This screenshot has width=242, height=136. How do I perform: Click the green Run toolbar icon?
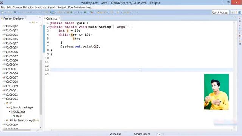tap(85, 12)
